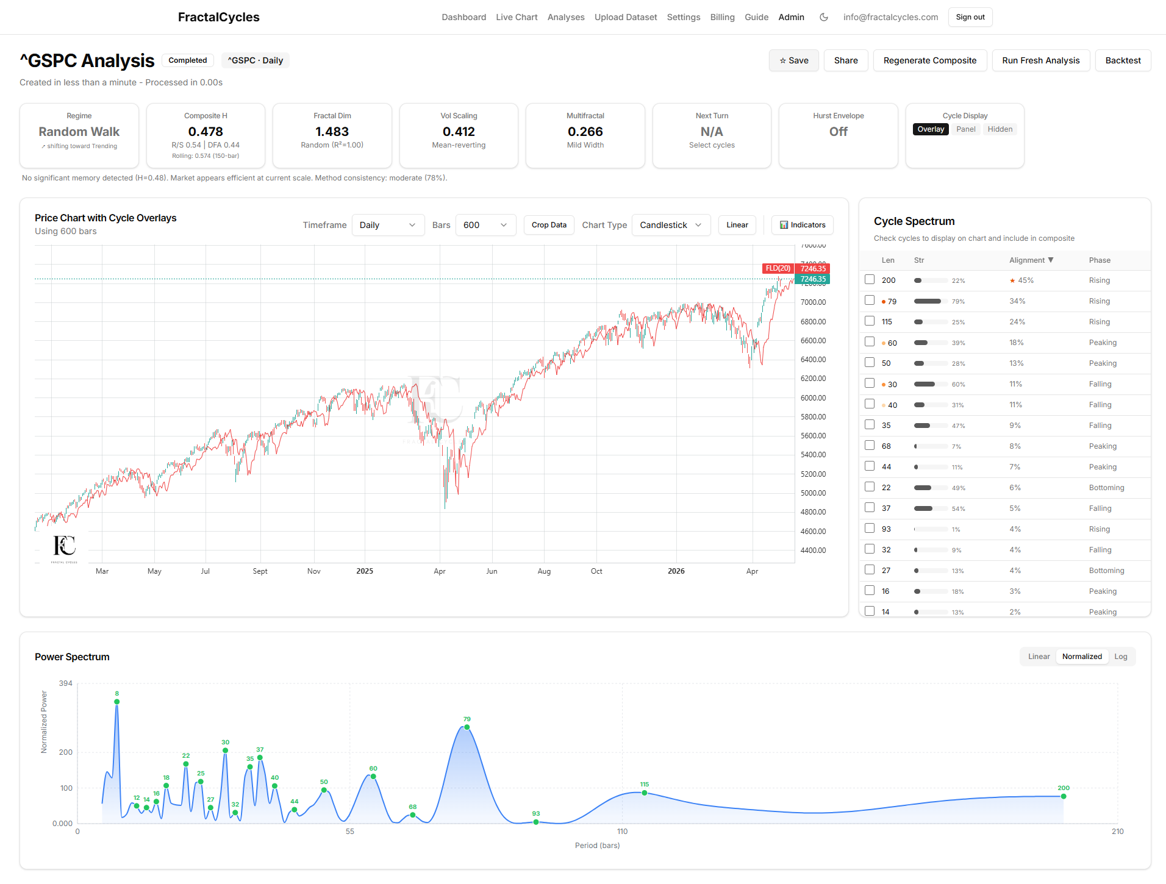Open the Hurst Envelope Off card
The height and width of the screenshot is (884, 1166).
click(838, 135)
